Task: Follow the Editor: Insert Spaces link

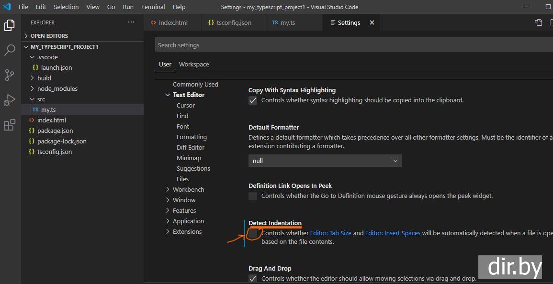Action: tap(393, 233)
